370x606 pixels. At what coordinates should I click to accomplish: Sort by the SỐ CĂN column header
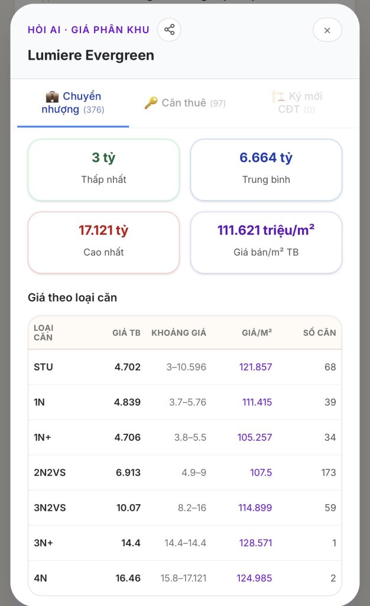(319, 333)
